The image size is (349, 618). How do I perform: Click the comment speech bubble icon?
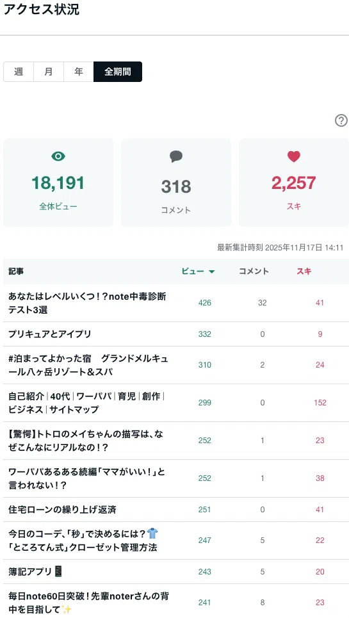tap(176, 157)
